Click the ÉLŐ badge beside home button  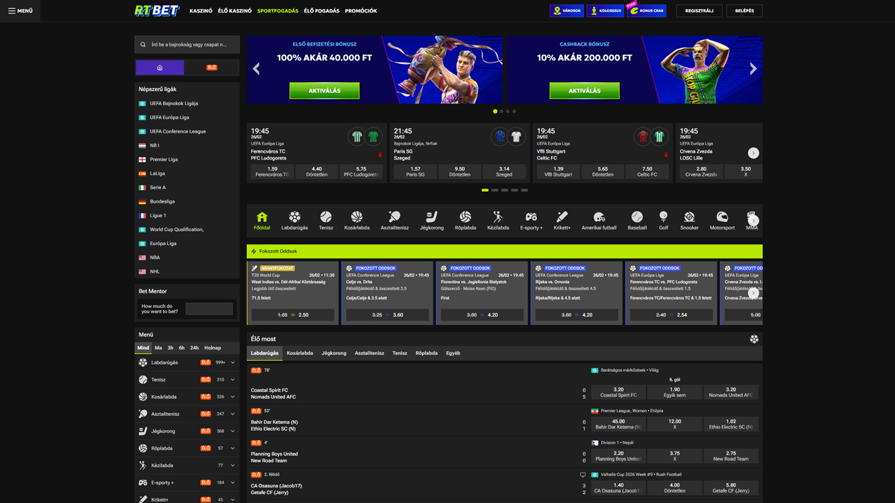click(212, 68)
